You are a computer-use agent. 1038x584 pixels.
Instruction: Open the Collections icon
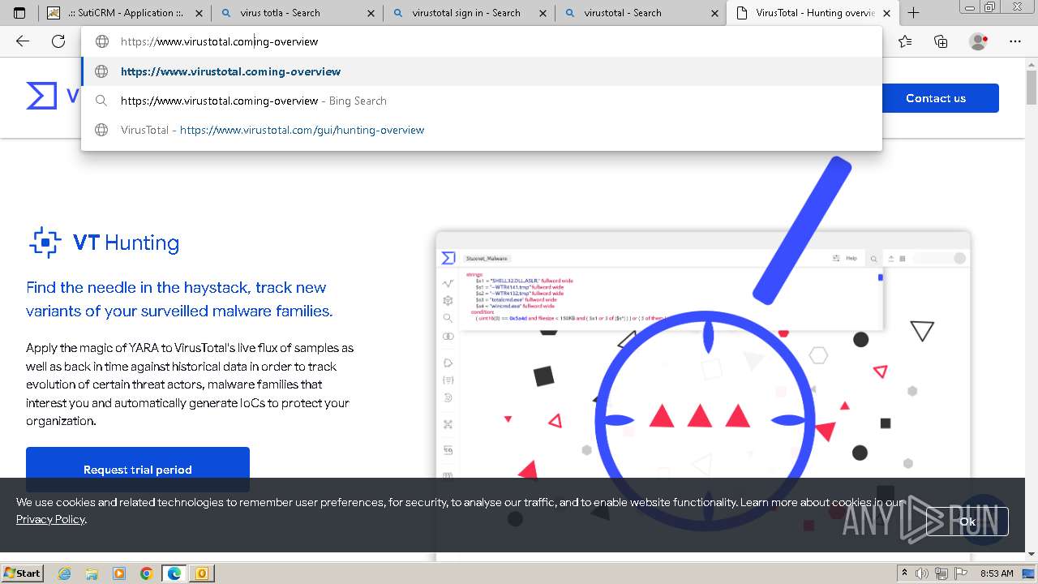coord(941,41)
